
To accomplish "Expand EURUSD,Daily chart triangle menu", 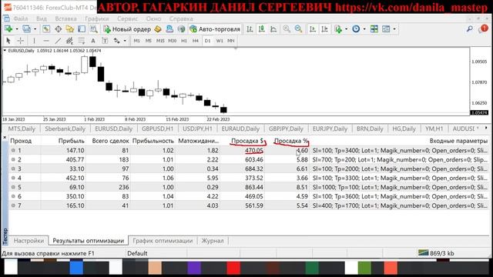I will (5, 50).
